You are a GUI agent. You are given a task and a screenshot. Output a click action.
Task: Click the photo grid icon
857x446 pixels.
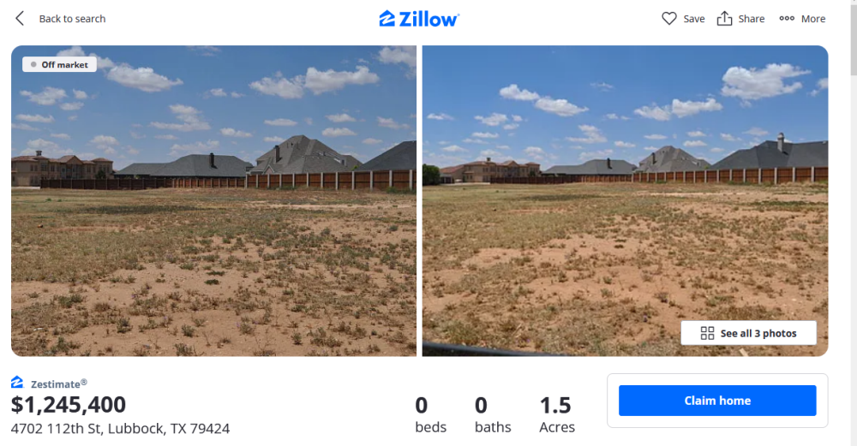point(707,333)
